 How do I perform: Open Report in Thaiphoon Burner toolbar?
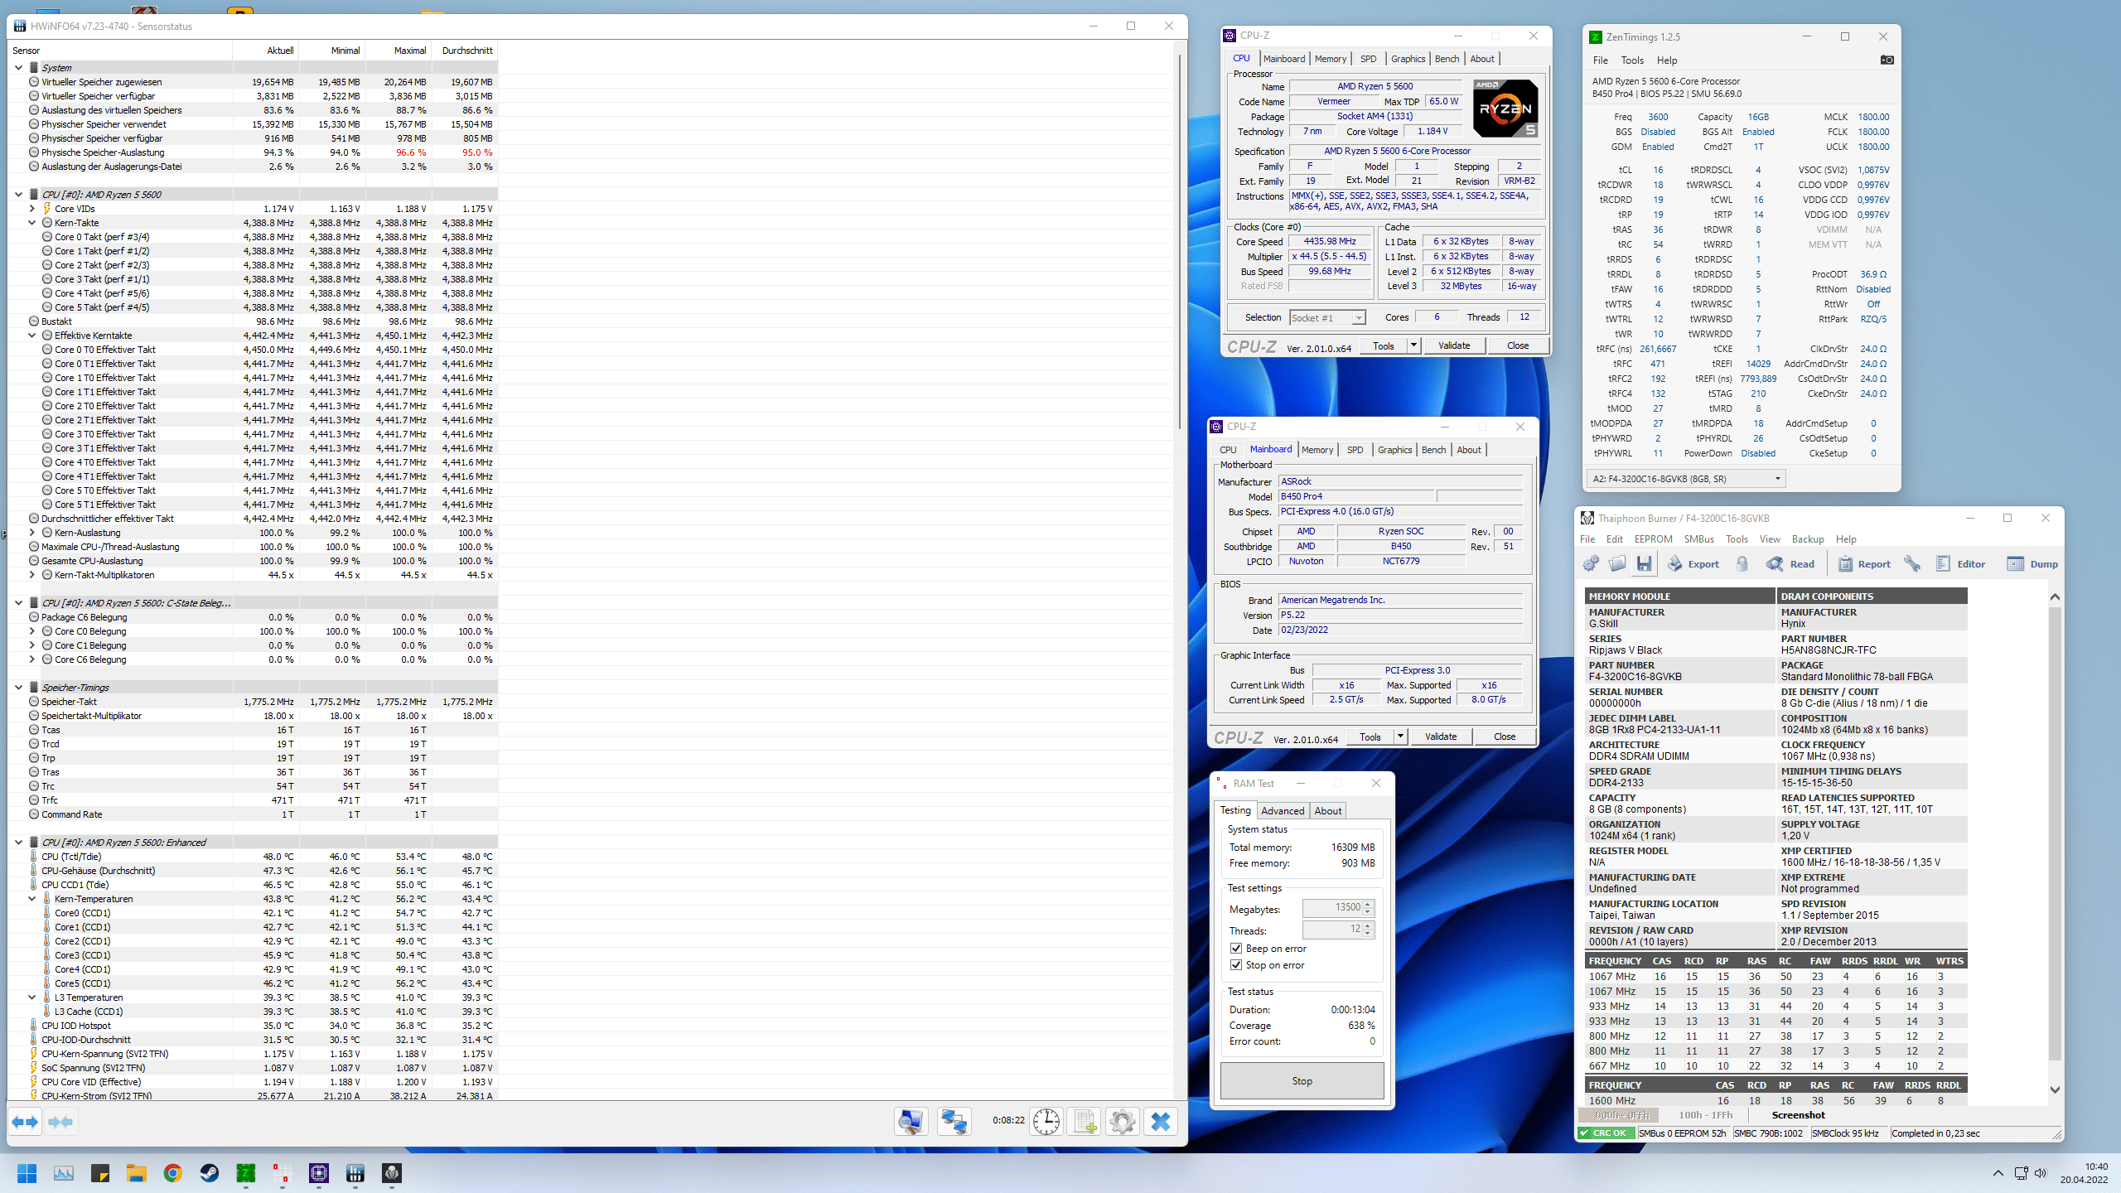click(x=1864, y=563)
